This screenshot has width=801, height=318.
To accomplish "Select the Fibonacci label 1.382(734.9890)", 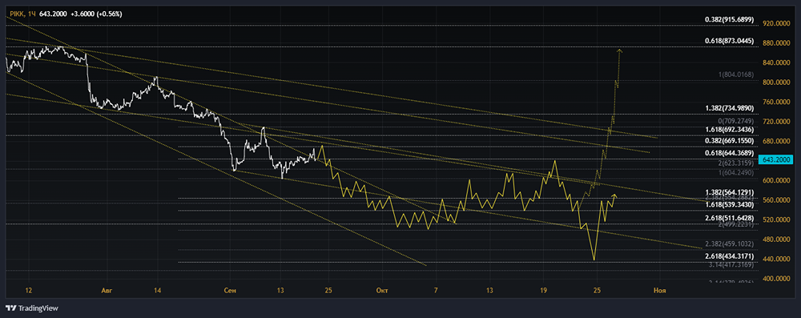I will click(x=730, y=108).
